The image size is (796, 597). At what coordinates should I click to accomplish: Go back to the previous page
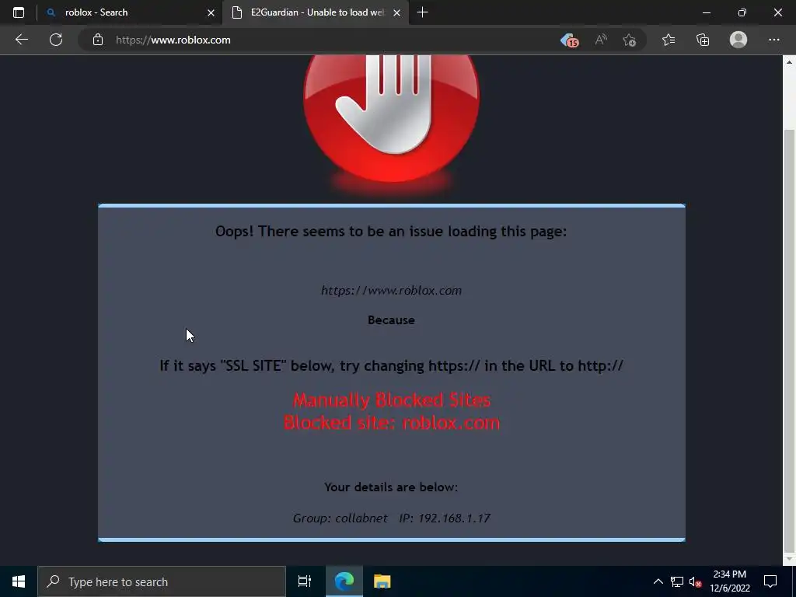21,40
